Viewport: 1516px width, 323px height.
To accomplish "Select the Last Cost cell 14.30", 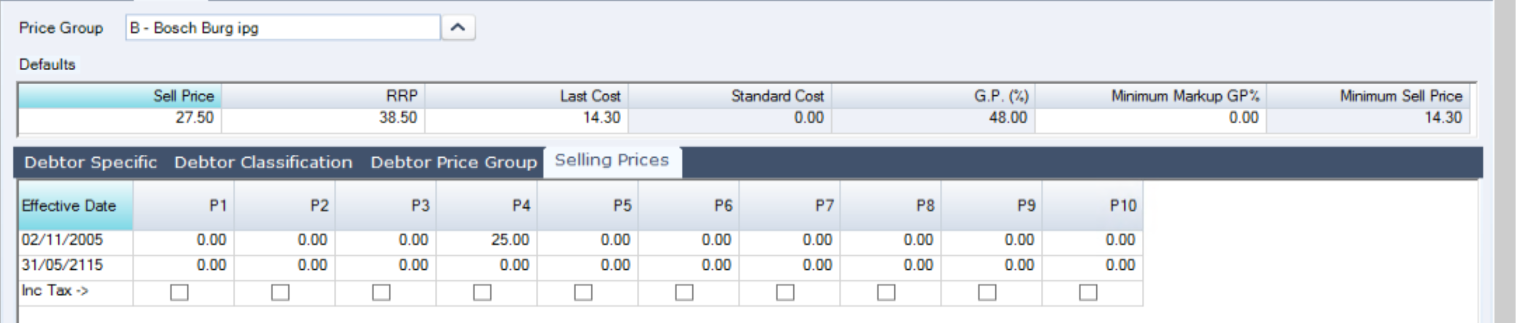I will click(x=527, y=118).
